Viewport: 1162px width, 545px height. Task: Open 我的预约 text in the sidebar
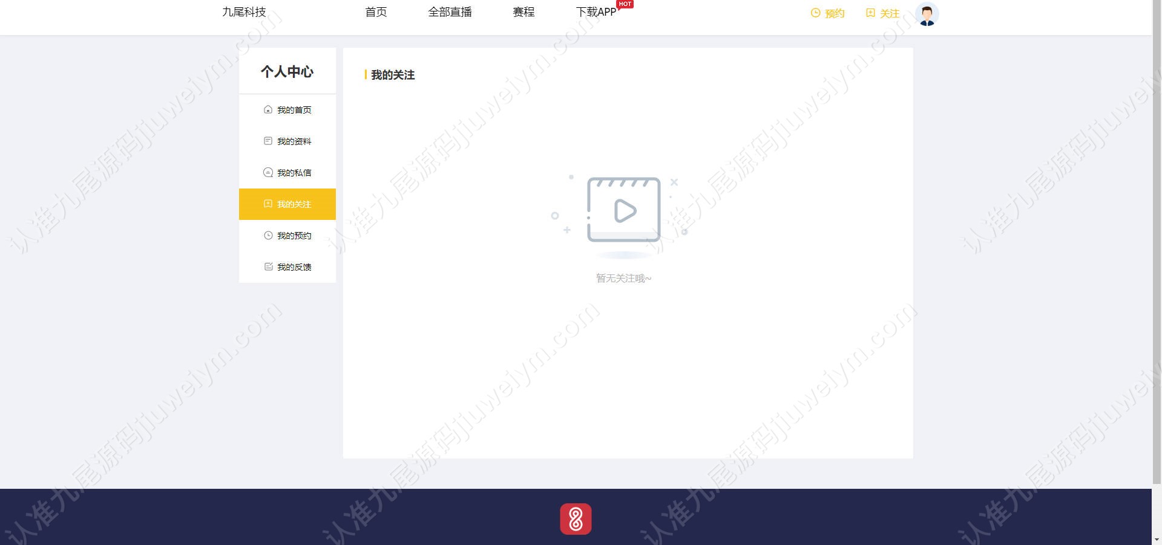[294, 236]
